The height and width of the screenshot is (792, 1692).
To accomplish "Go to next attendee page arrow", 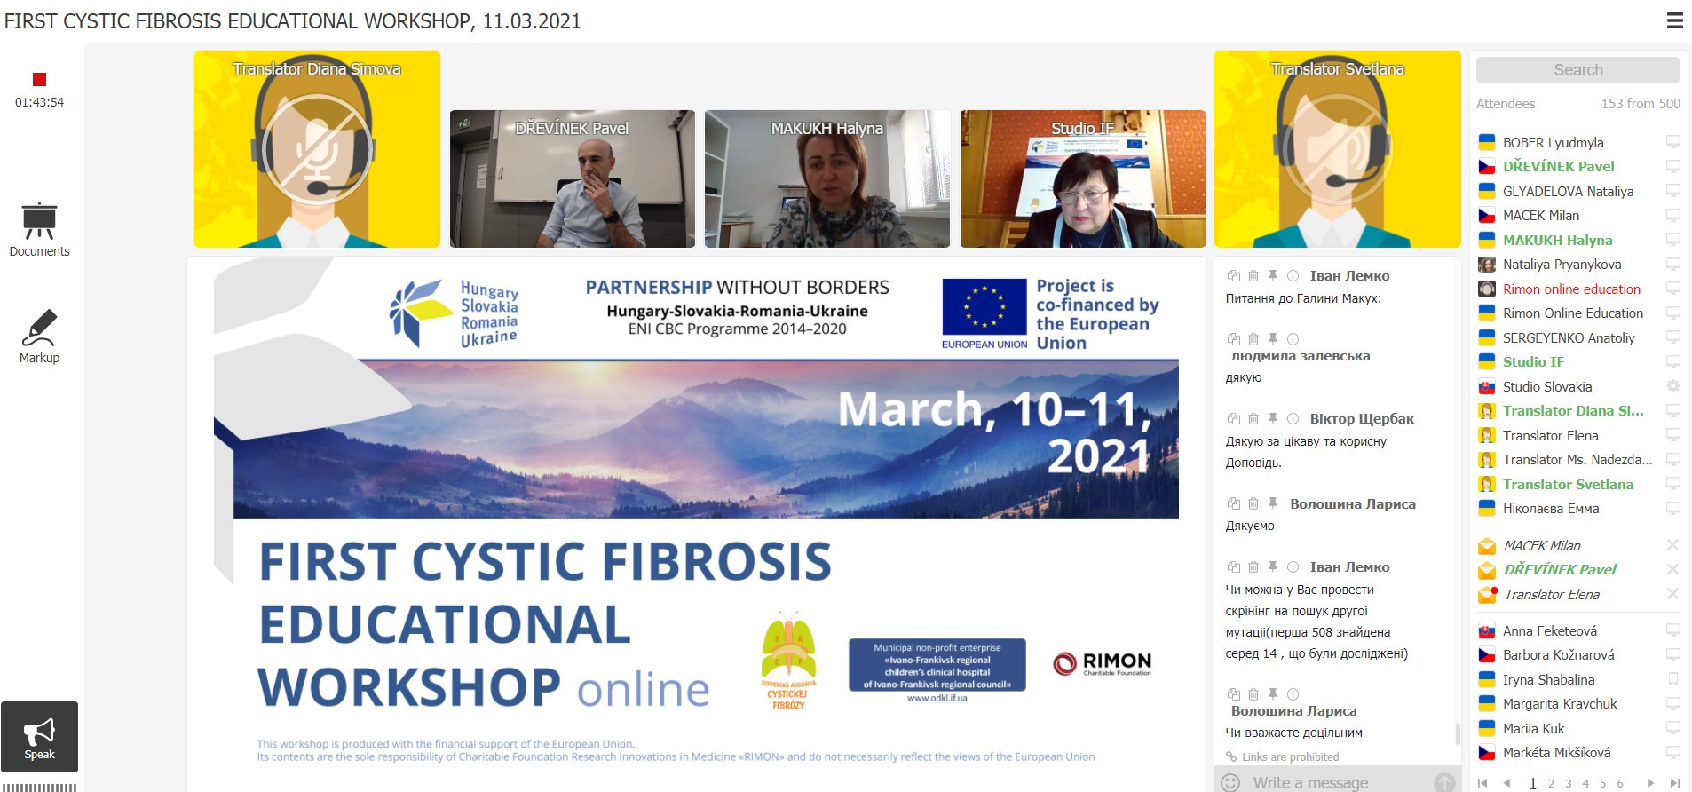I will pos(1650,783).
